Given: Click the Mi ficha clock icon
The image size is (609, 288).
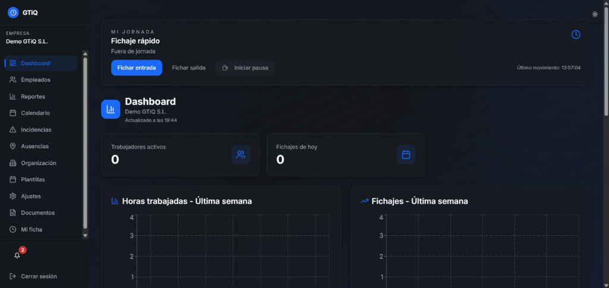Looking at the screenshot, I should coord(13,229).
